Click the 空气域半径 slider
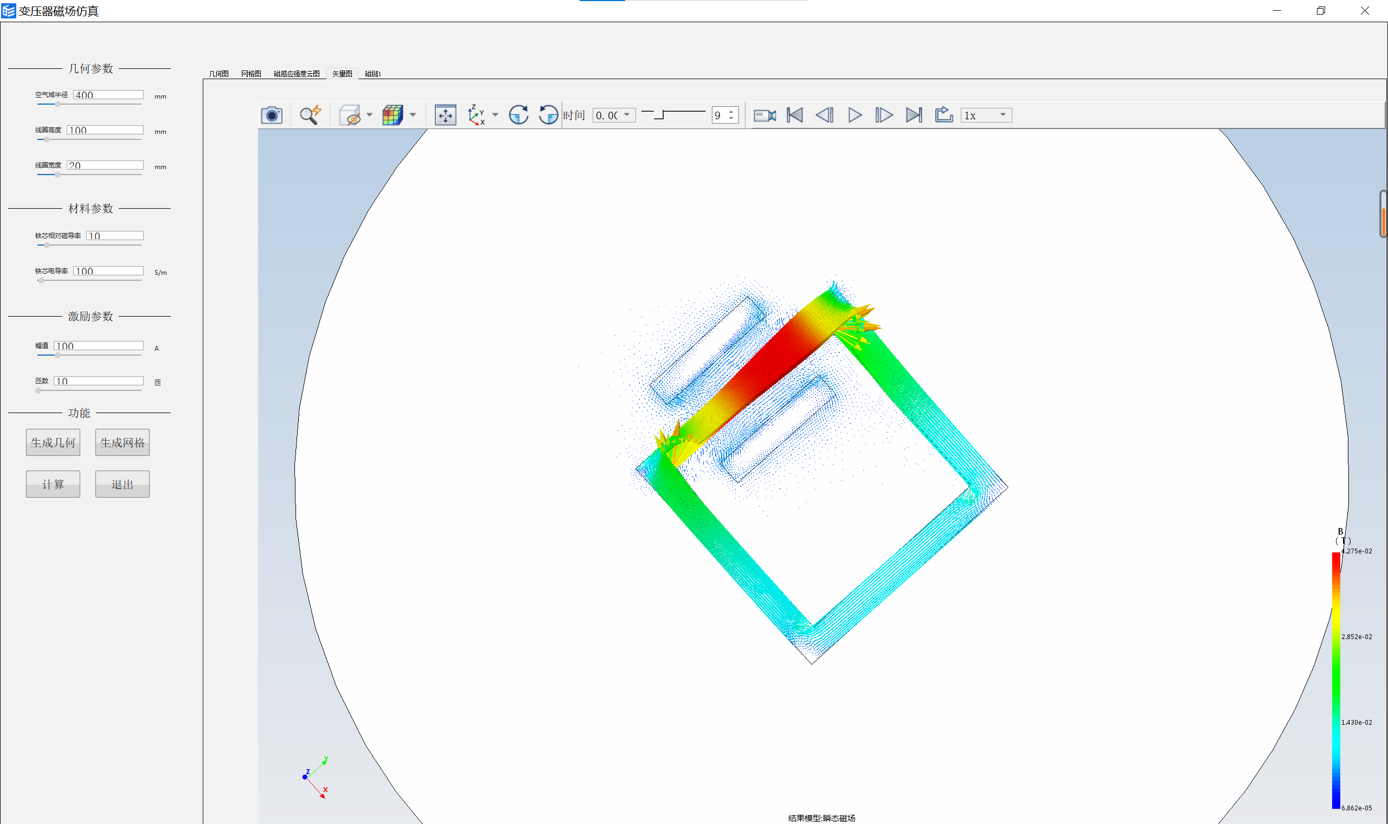Image resolution: width=1388 pixels, height=824 pixels. click(89, 105)
